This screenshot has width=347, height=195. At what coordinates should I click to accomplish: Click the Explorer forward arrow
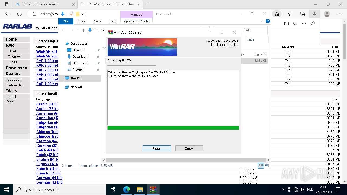(x=71, y=30)
